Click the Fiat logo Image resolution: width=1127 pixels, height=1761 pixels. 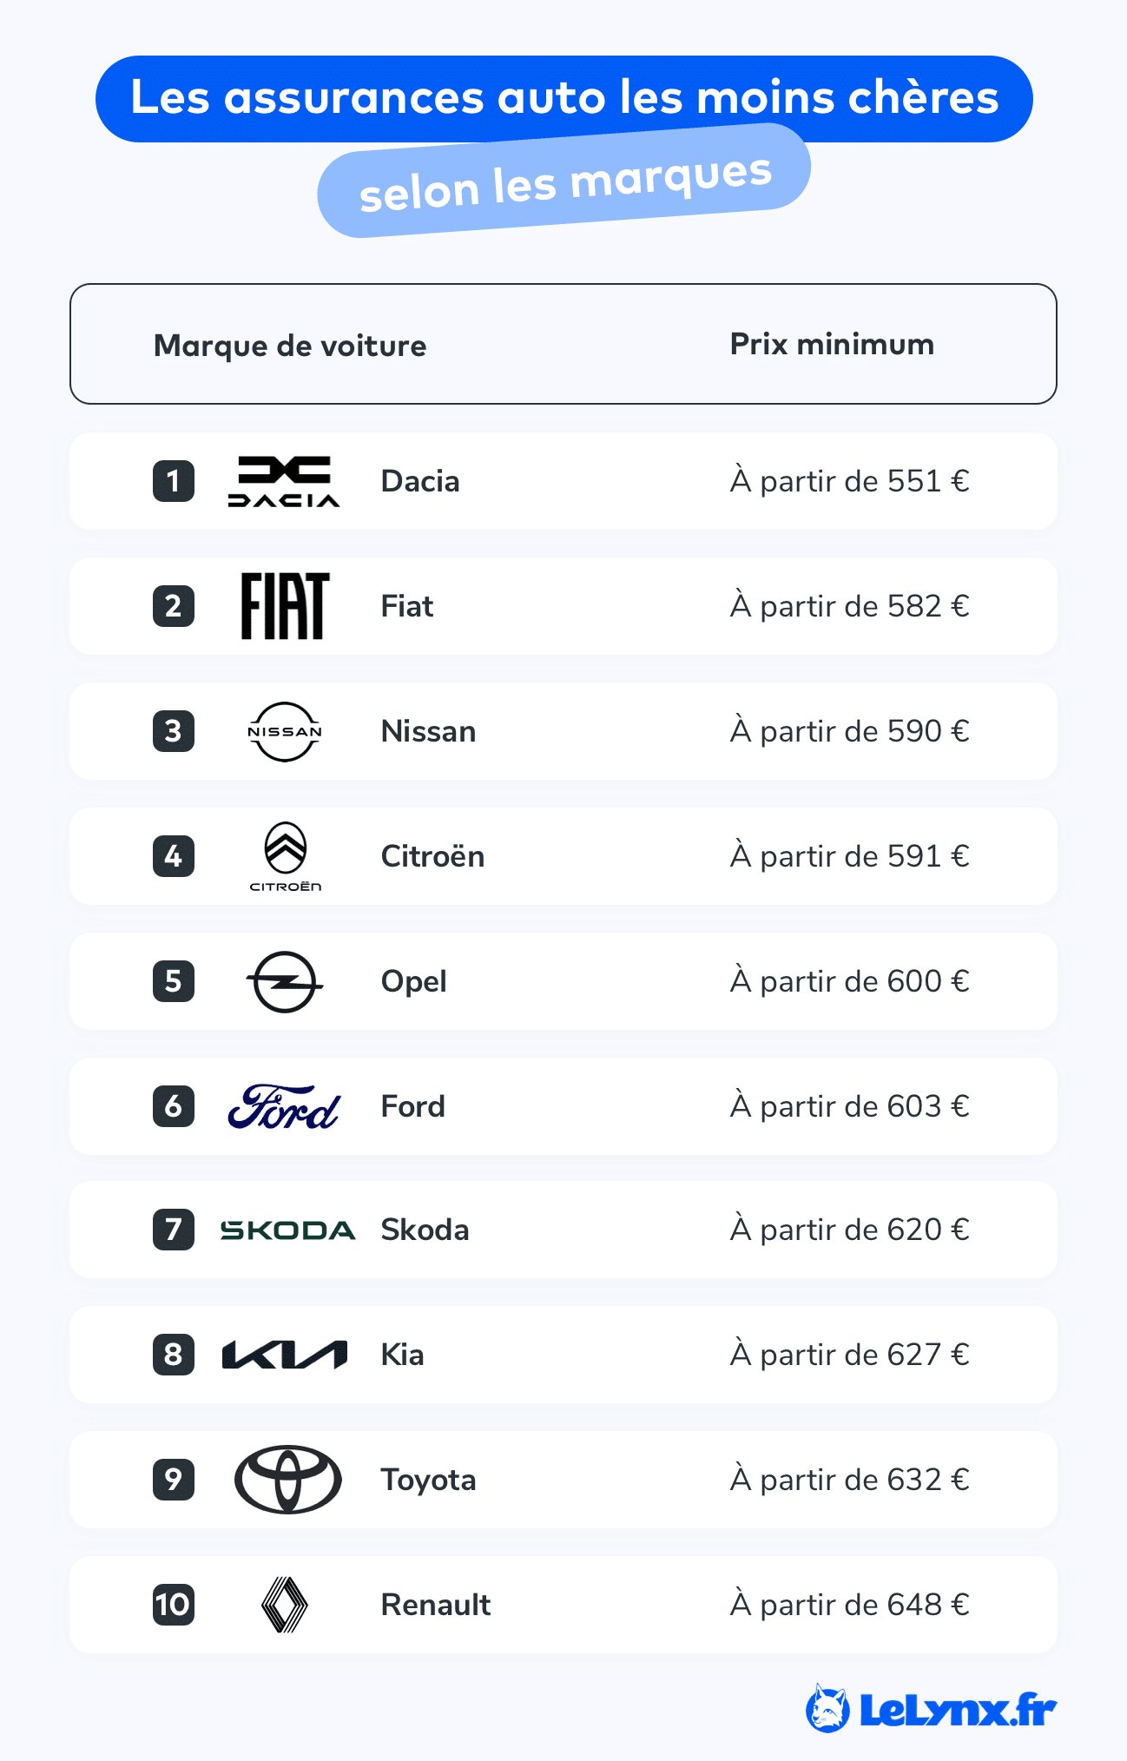(285, 606)
